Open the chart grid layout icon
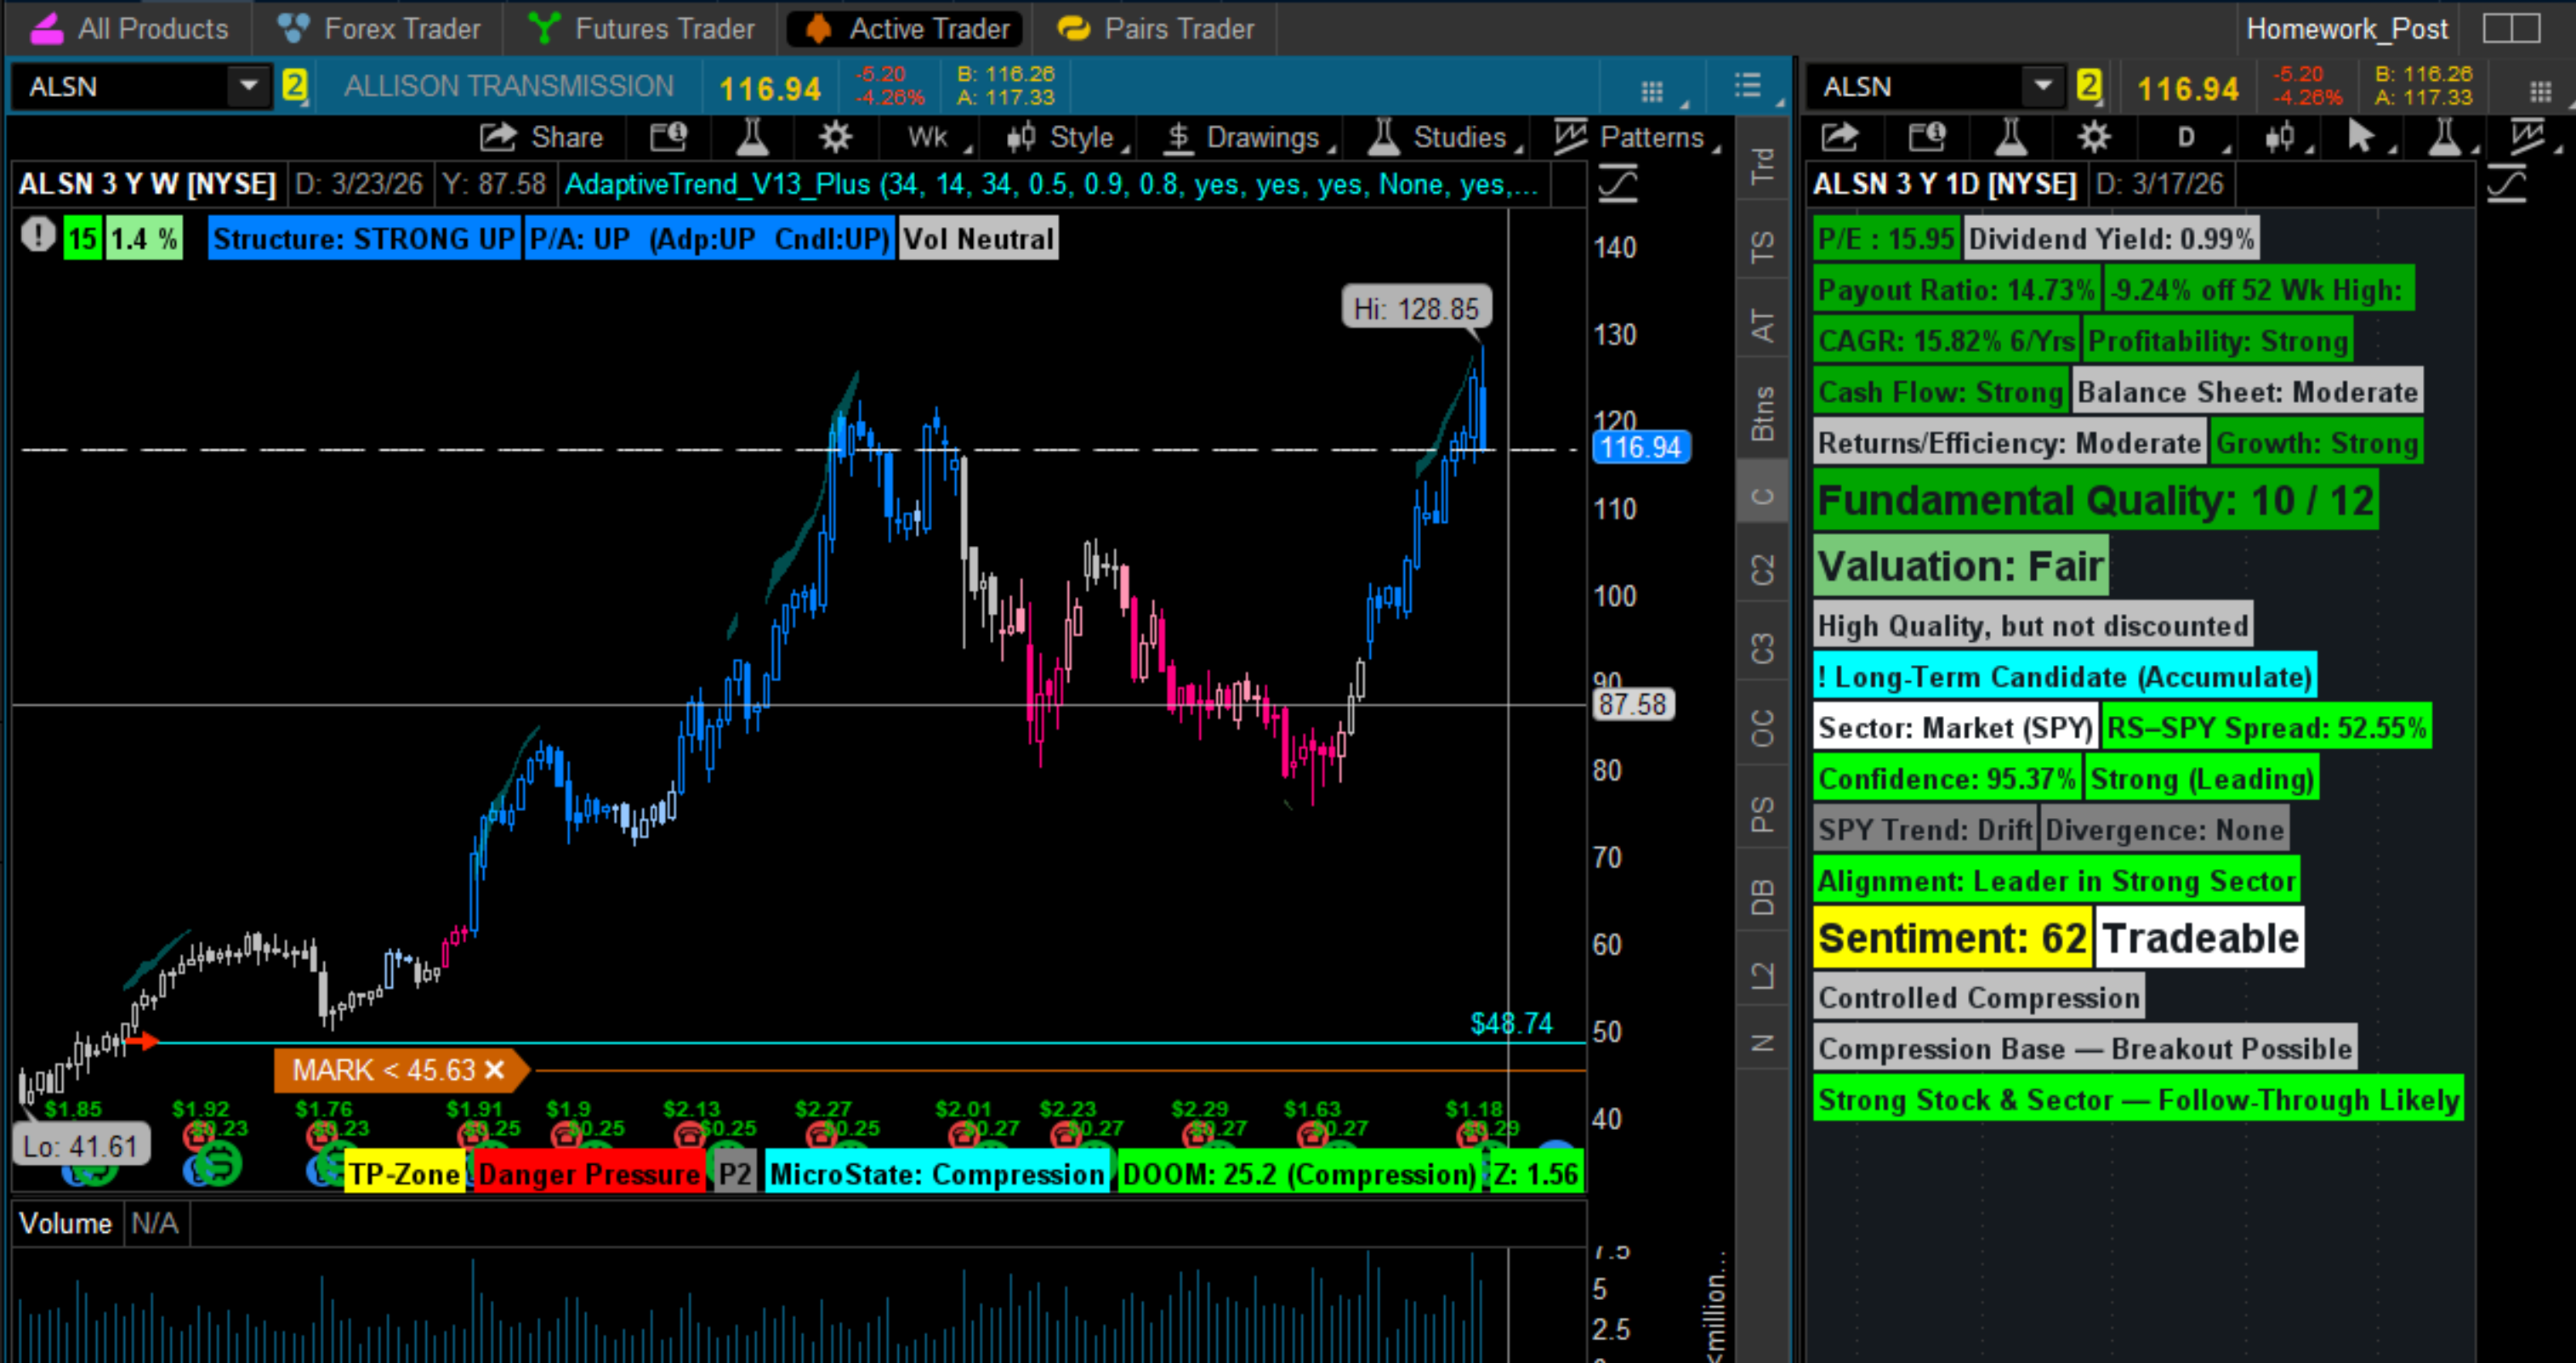The height and width of the screenshot is (1363, 2576). (x=1652, y=92)
